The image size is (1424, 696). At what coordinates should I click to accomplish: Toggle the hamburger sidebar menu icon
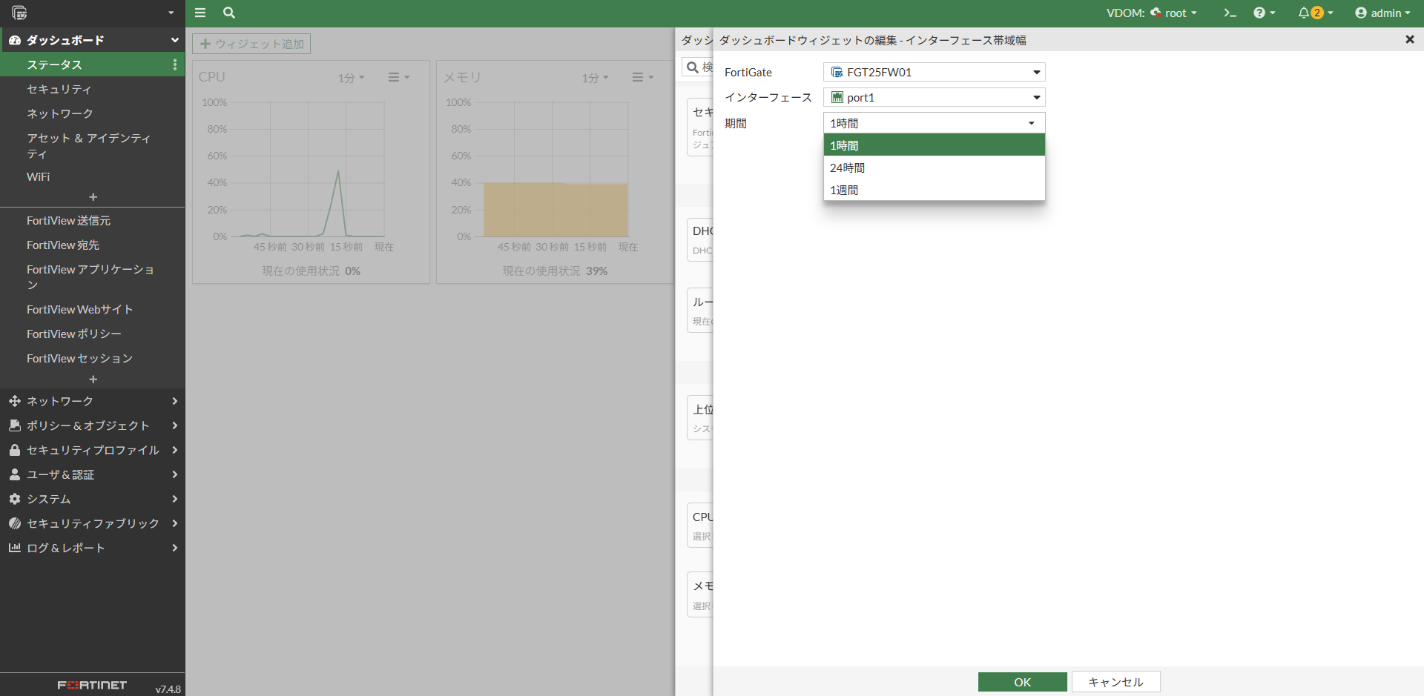[200, 13]
